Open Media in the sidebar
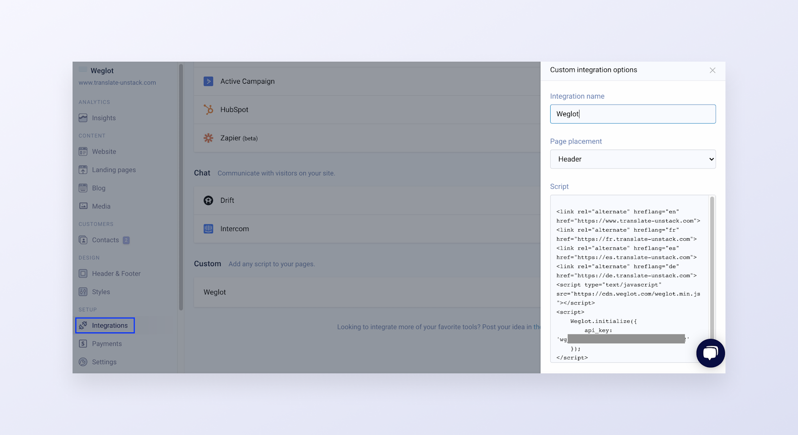Image resolution: width=798 pixels, height=435 pixels. click(x=101, y=206)
